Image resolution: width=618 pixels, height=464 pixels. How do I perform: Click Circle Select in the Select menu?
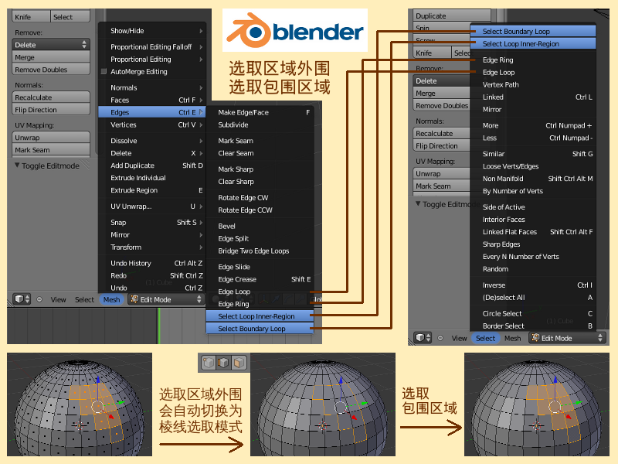533,314
